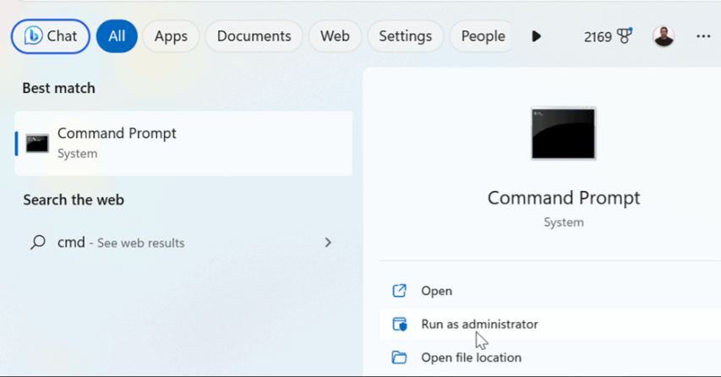Open Microsoft Rewards points 2169

(x=608, y=36)
